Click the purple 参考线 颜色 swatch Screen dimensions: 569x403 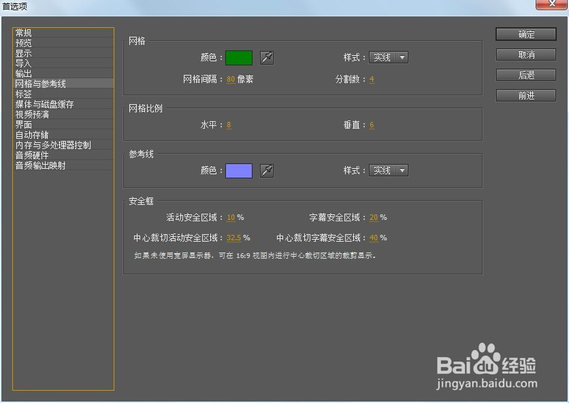pyautogui.click(x=238, y=171)
